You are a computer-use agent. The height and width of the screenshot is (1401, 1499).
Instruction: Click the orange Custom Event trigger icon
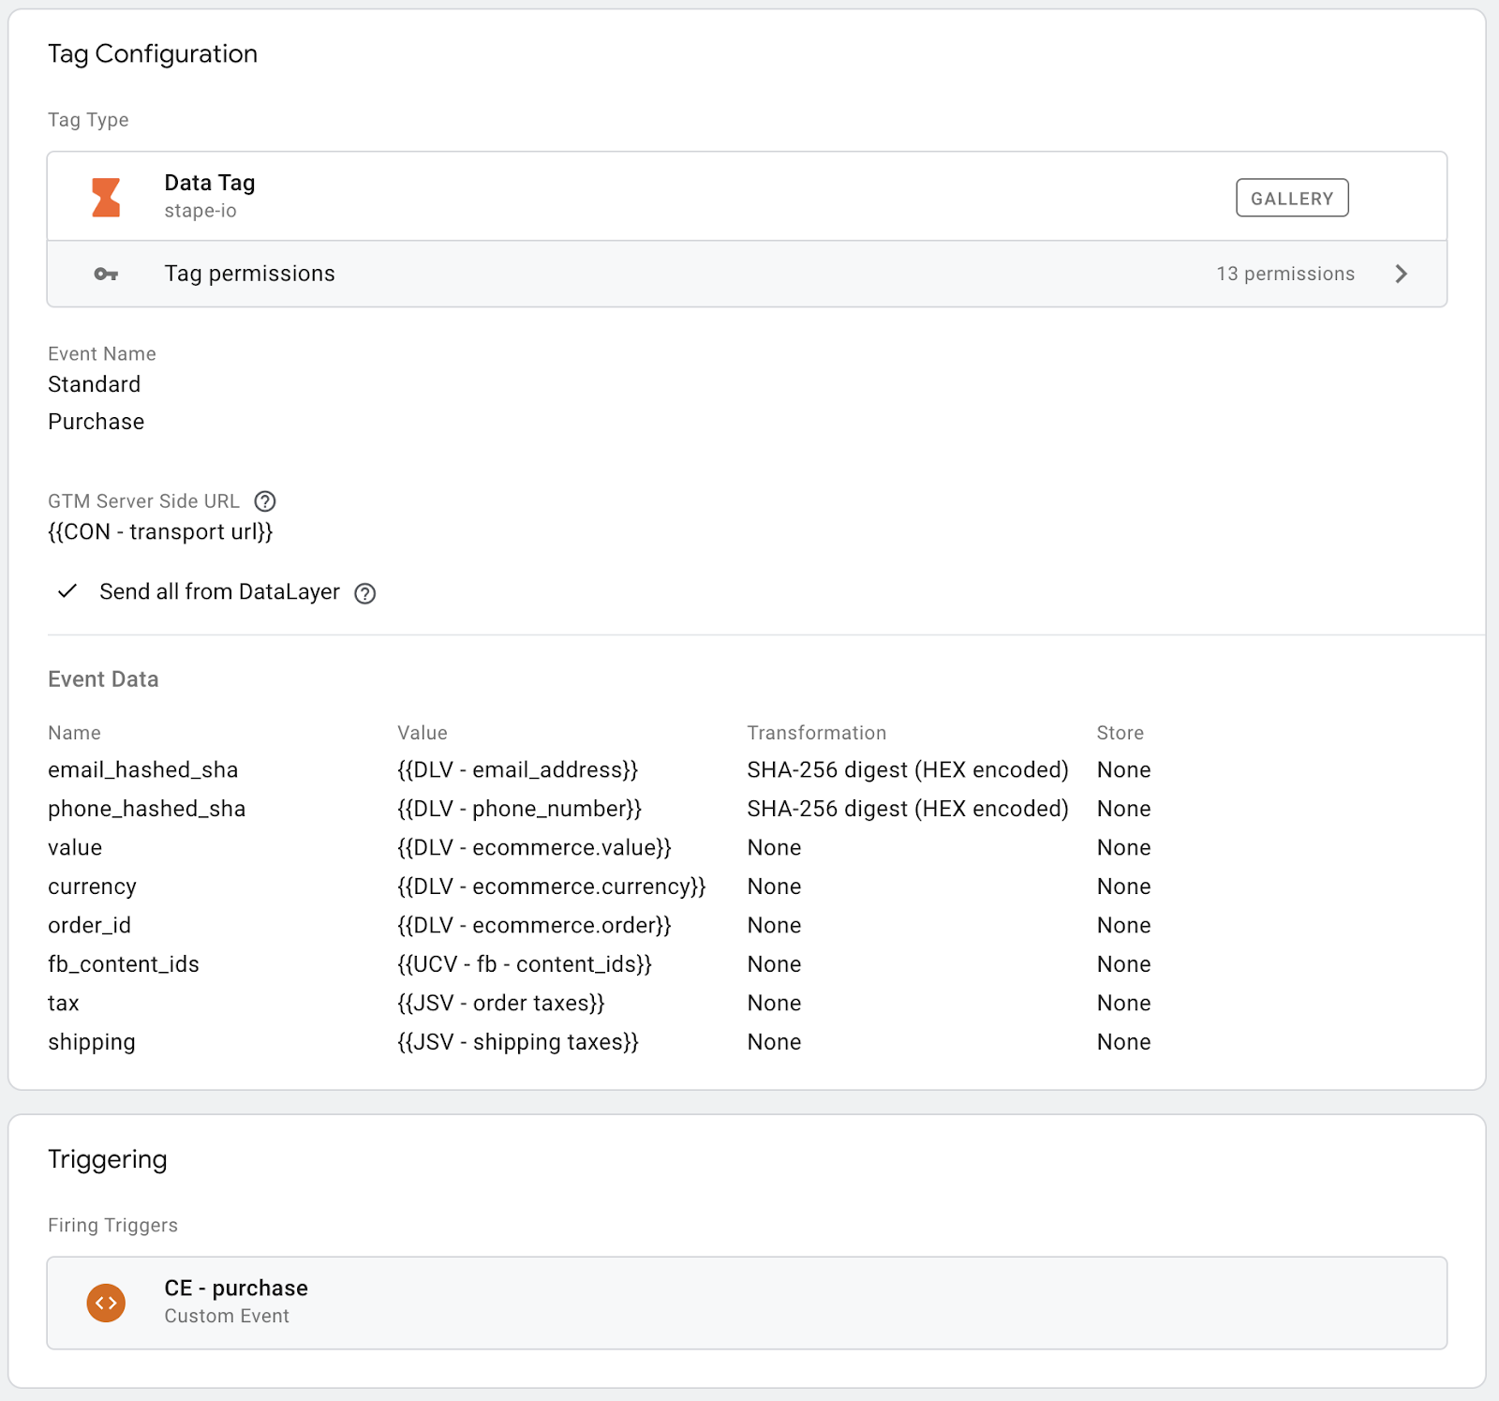coord(106,1303)
